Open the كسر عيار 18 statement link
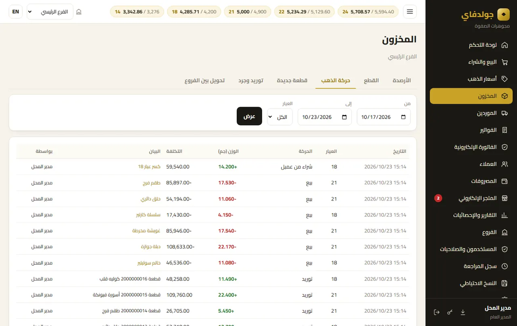The height and width of the screenshot is (326, 517). click(x=149, y=167)
